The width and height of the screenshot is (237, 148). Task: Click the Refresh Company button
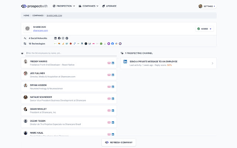coord(118,142)
